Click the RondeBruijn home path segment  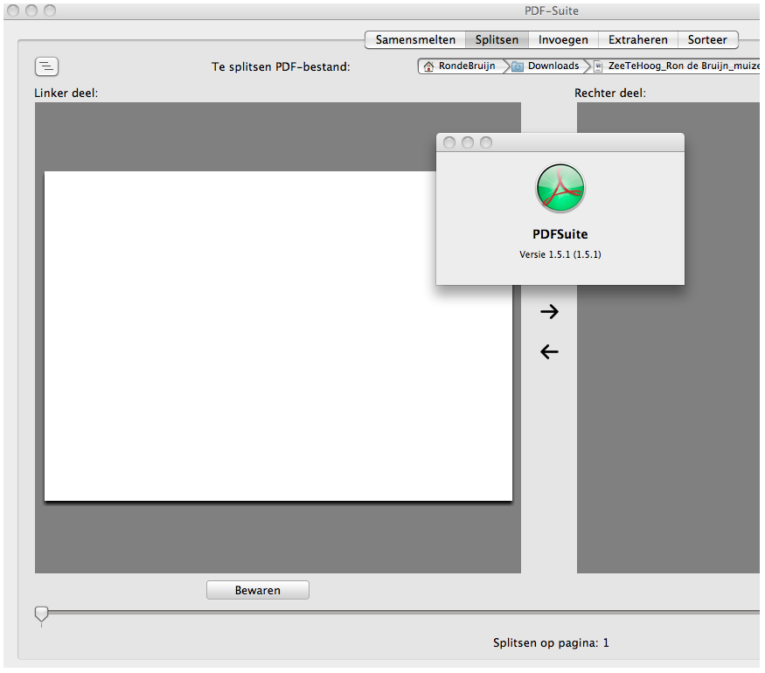(x=461, y=66)
